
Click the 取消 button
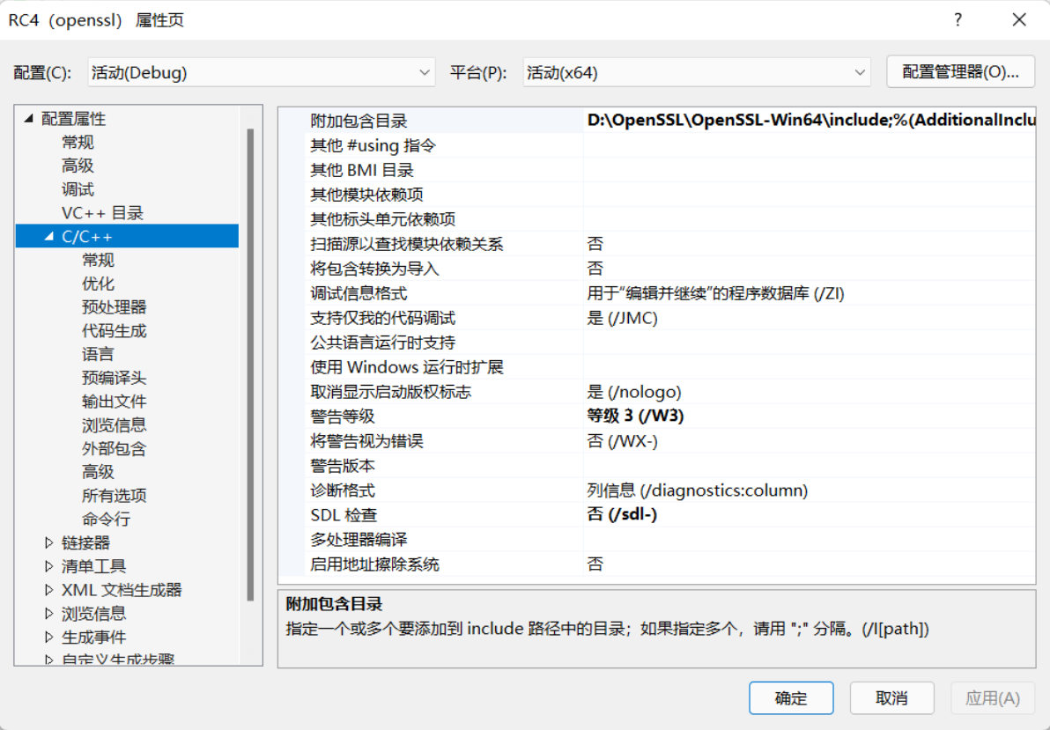tap(891, 697)
